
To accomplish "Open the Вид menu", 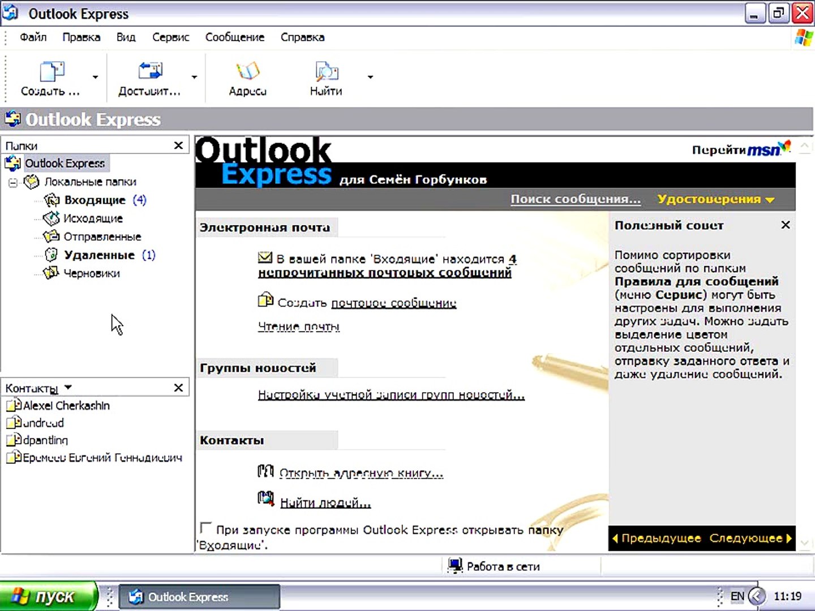I will [x=126, y=37].
